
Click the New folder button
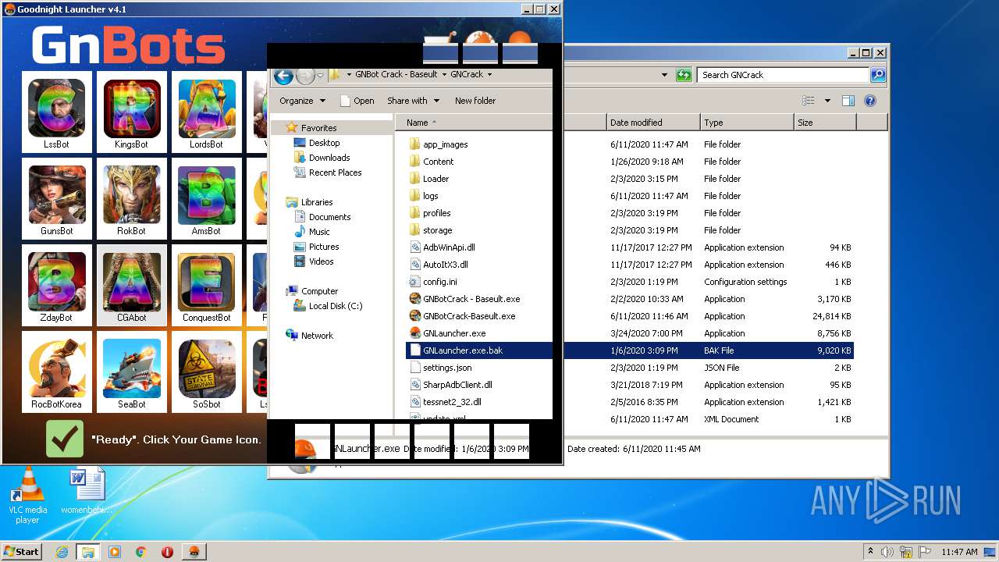pyautogui.click(x=475, y=101)
